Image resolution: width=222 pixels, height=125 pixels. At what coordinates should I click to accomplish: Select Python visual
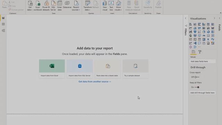[213, 39]
